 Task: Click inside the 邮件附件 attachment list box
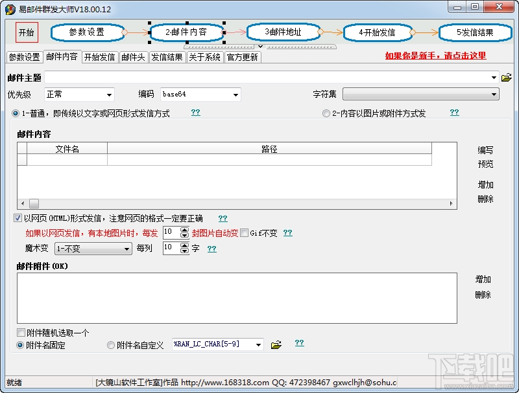[237, 298]
